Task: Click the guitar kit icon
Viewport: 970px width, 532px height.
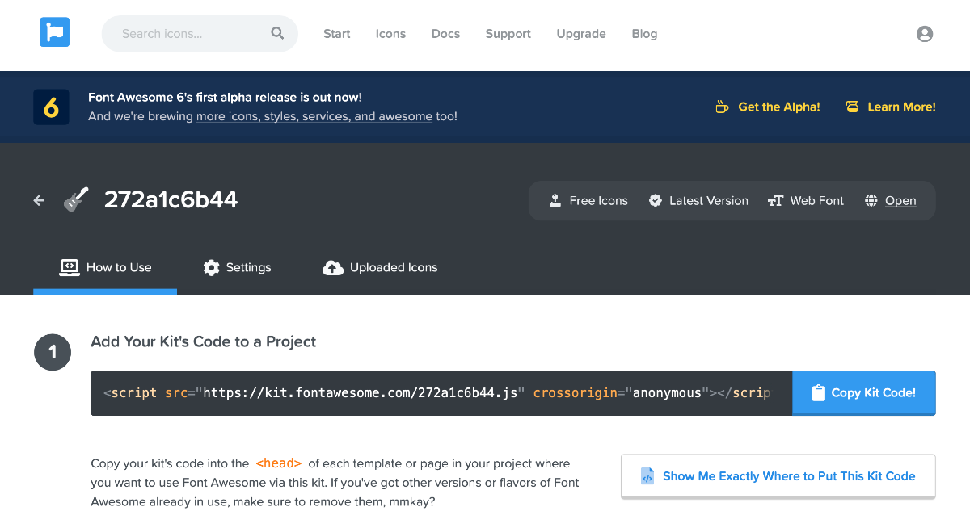Action: tap(76, 199)
